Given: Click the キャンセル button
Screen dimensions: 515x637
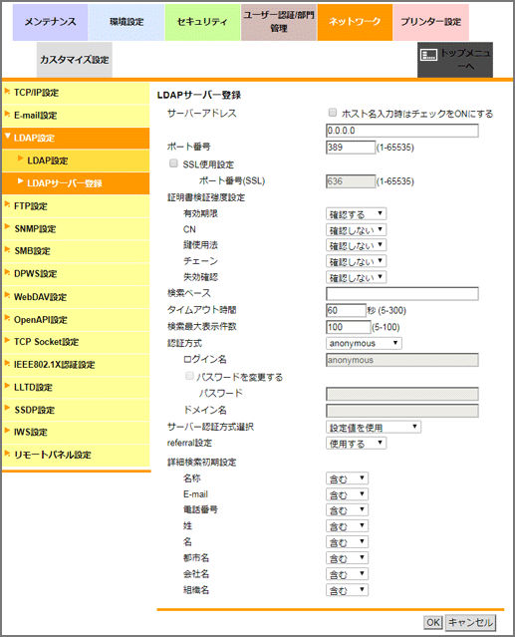Looking at the screenshot, I should [470, 622].
